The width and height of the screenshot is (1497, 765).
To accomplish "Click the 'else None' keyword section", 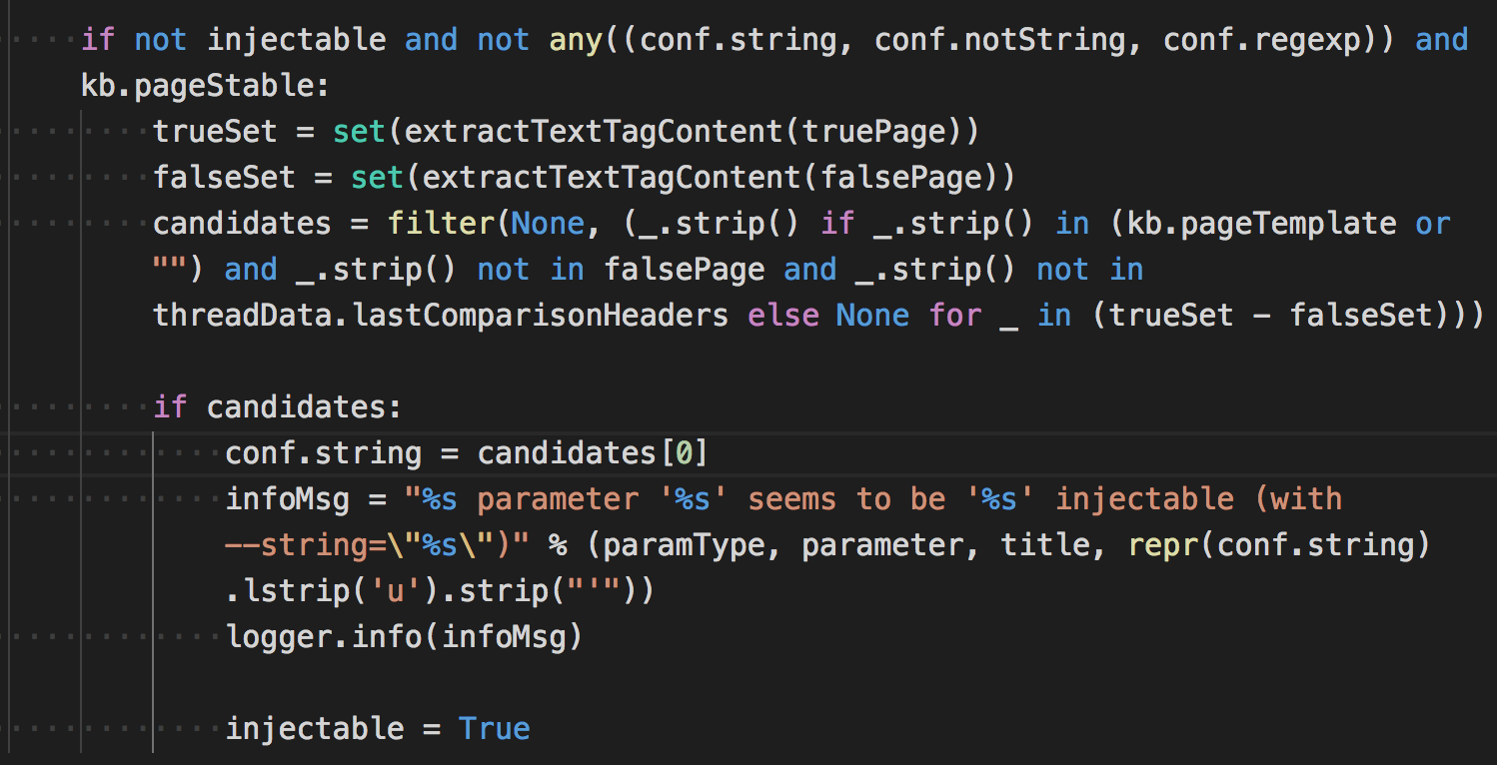I will tap(828, 316).
